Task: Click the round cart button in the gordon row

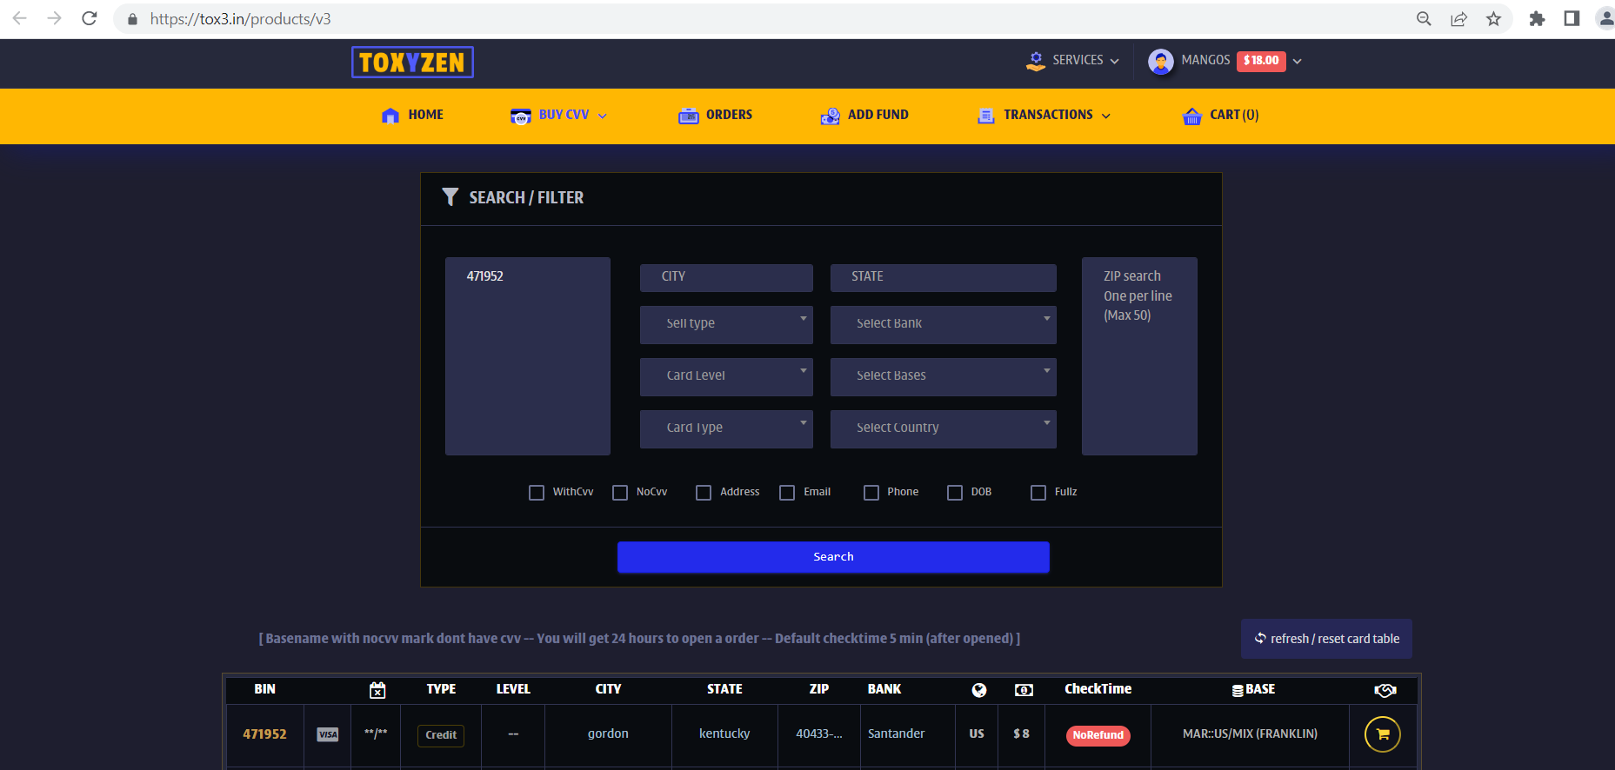Action: 1383,734
